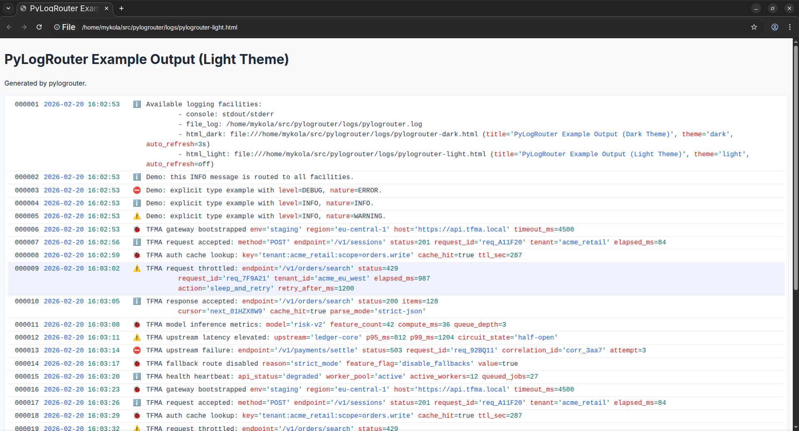The width and height of the screenshot is (799, 431).
Task: Click 'action=sleep_and_retry' in row 000009
Action: tap(226, 288)
